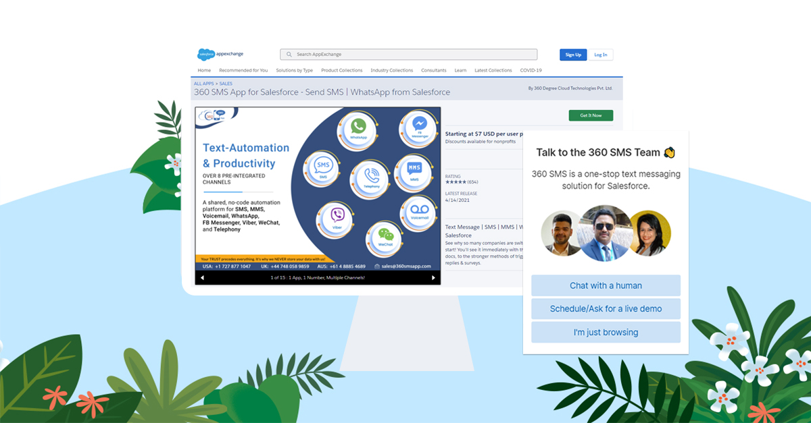Go to next slide in carousel
The width and height of the screenshot is (811, 423).
tap(433, 278)
